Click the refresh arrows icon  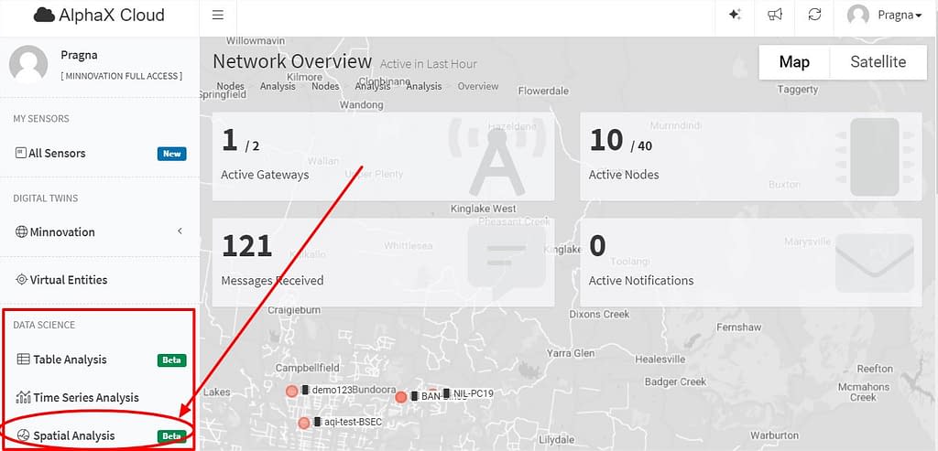click(x=814, y=15)
